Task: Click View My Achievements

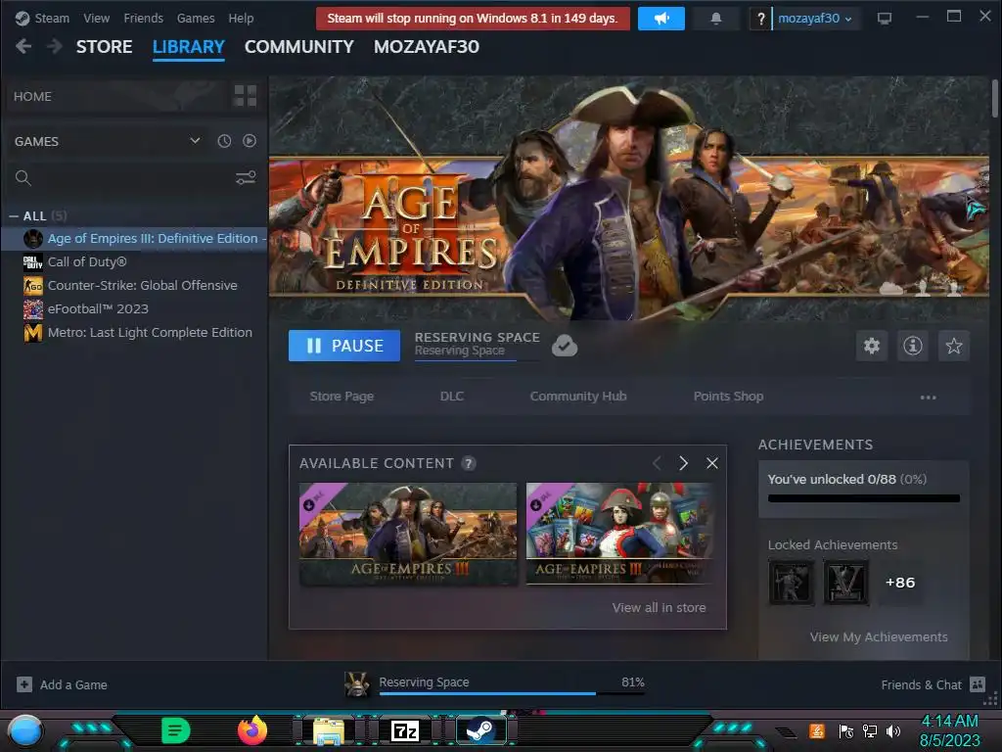Action: [879, 636]
